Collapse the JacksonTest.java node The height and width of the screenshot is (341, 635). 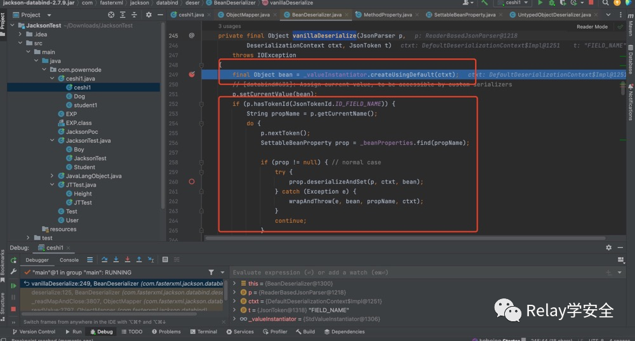point(52,140)
